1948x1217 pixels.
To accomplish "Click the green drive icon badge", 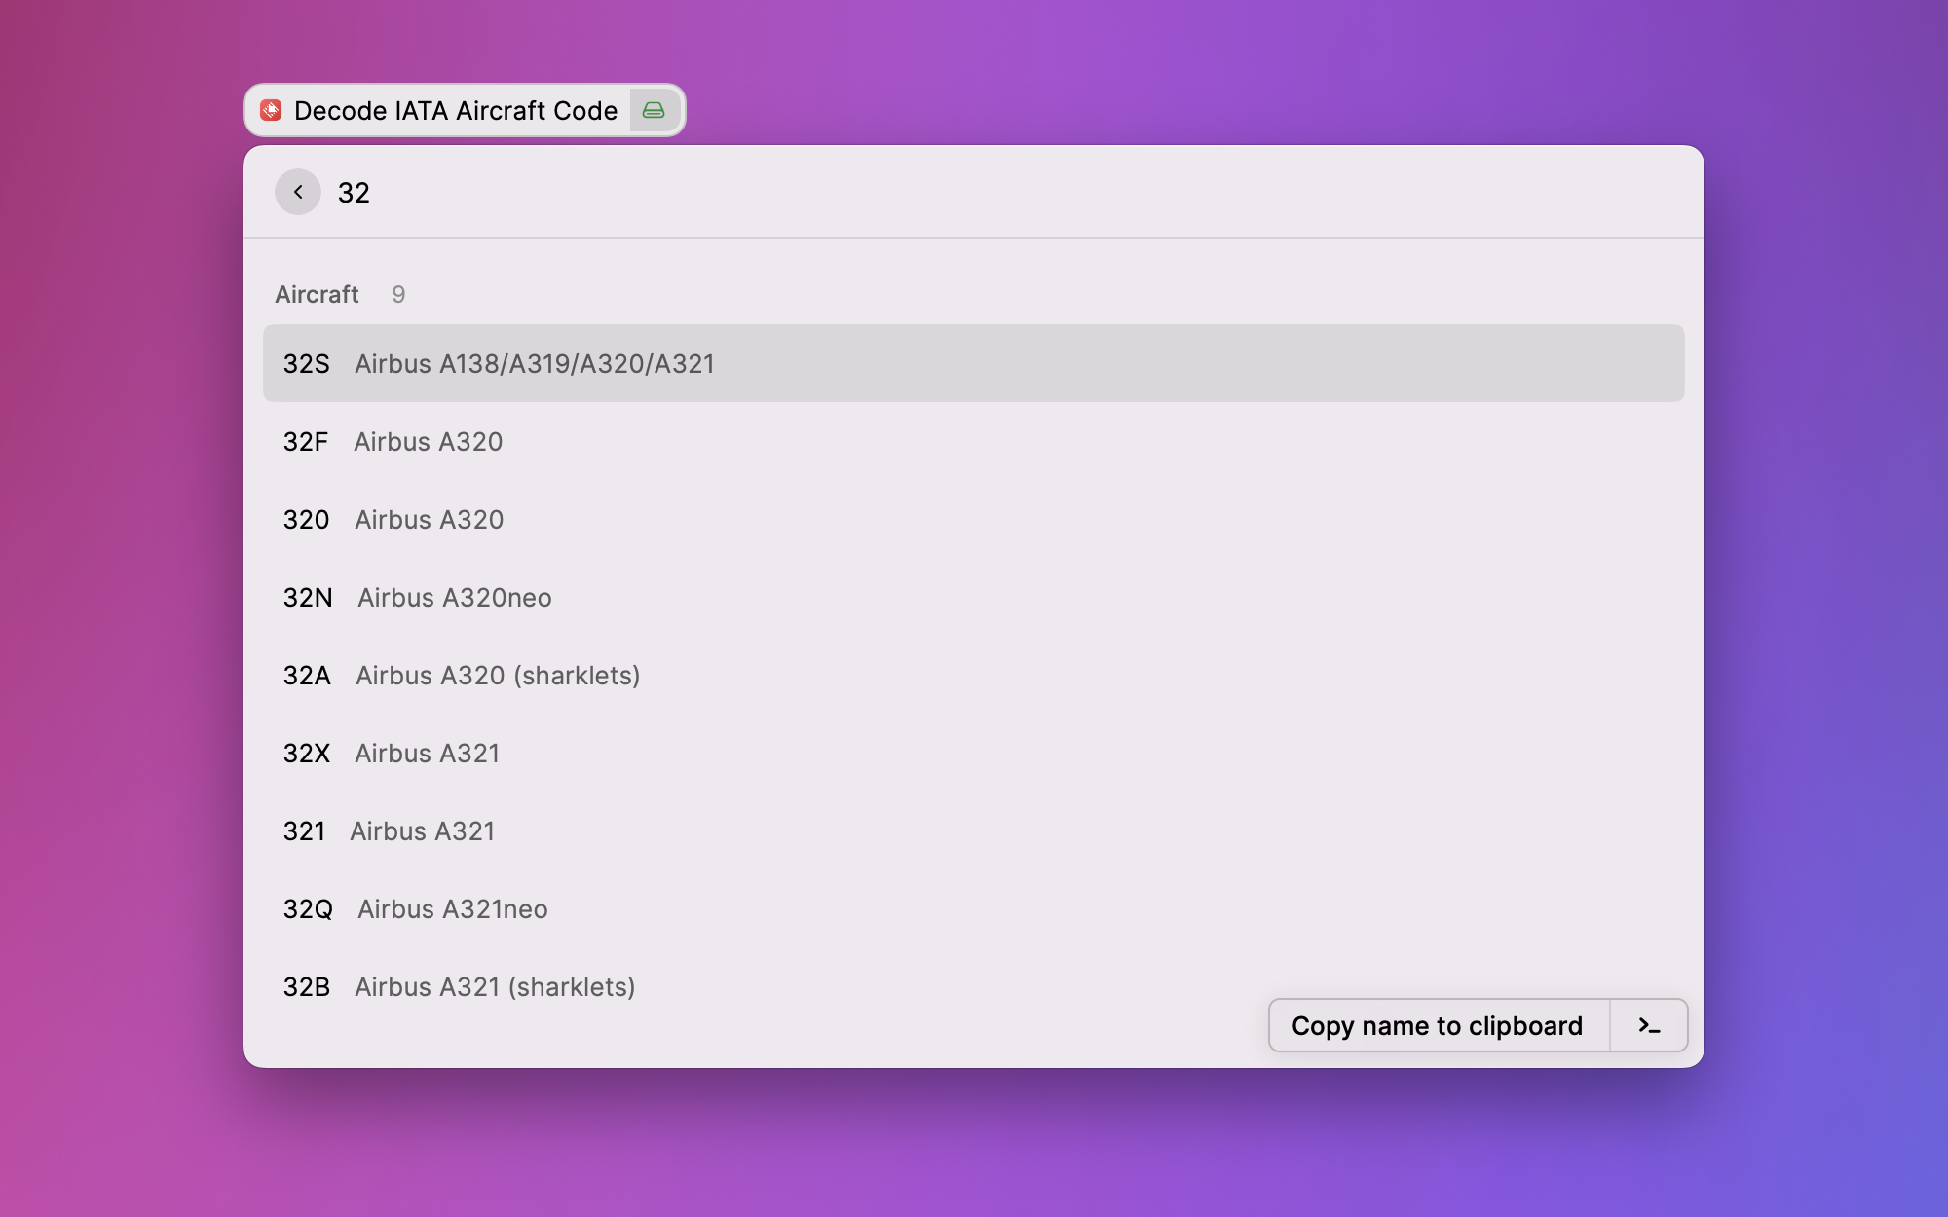I will click(654, 110).
